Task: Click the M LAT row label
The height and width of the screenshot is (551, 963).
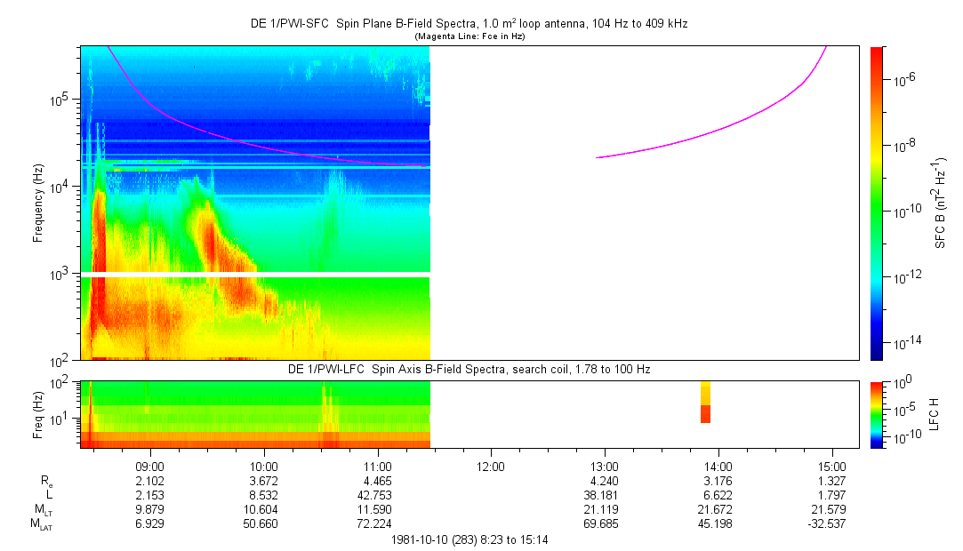Action: coord(41,524)
